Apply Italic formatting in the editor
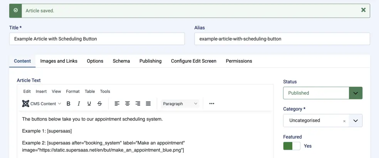The image size is (379, 158). [79, 104]
